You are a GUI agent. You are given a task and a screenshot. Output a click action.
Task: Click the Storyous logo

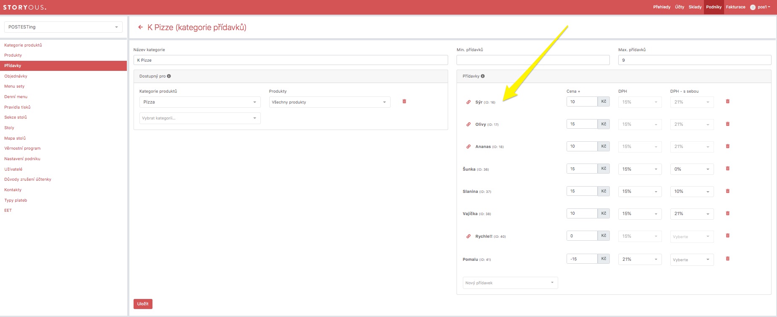coord(25,7)
